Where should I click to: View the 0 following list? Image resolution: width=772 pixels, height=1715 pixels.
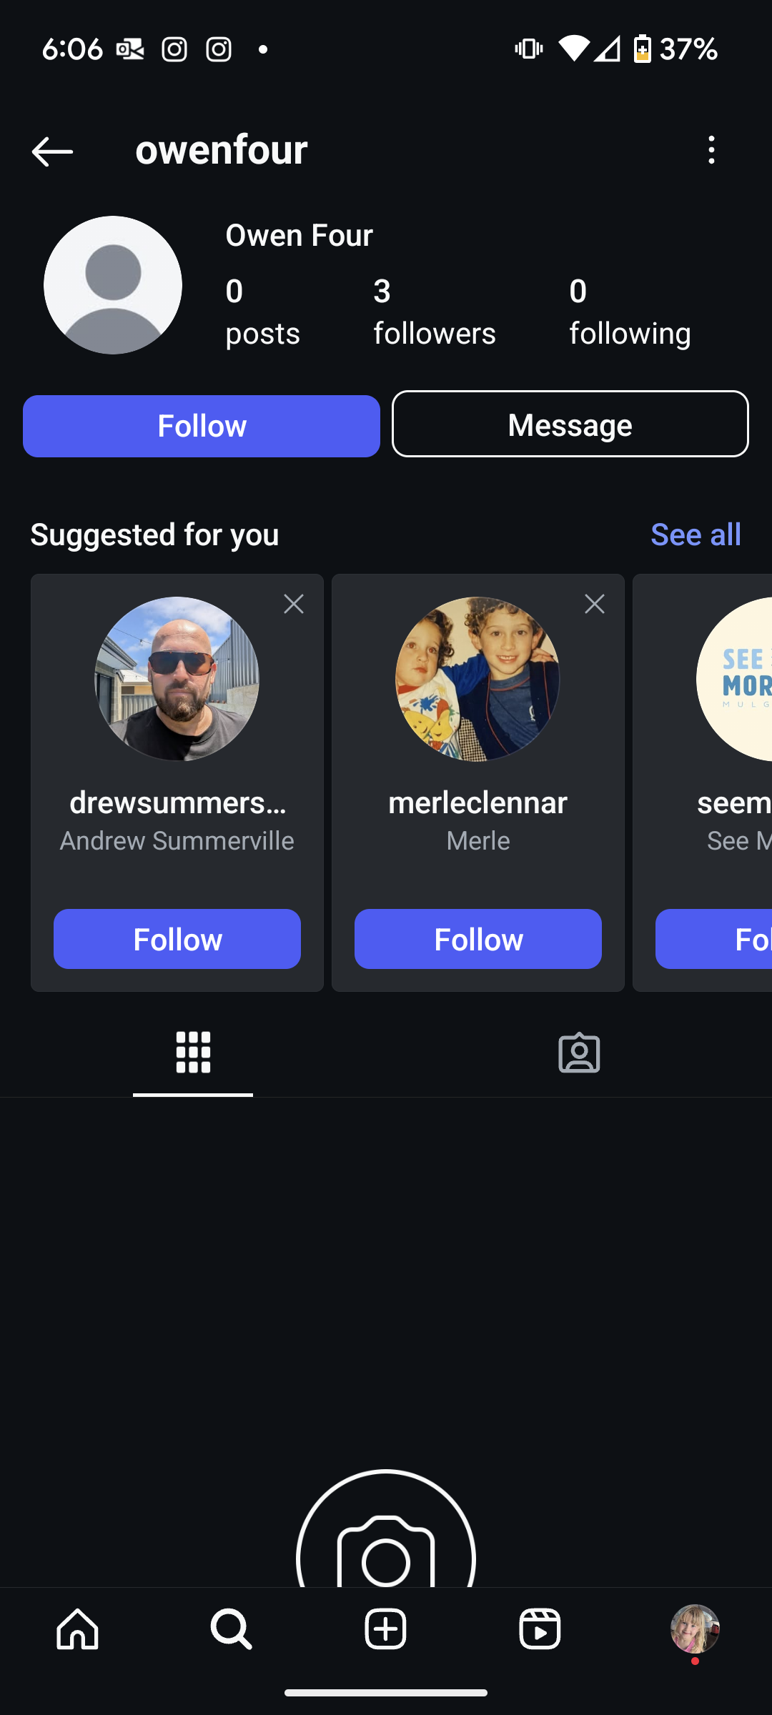pyautogui.click(x=629, y=313)
